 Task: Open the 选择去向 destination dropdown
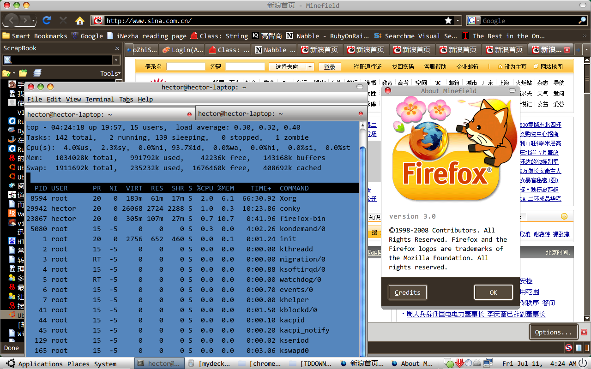pyautogui.click(x=291, y=67)
